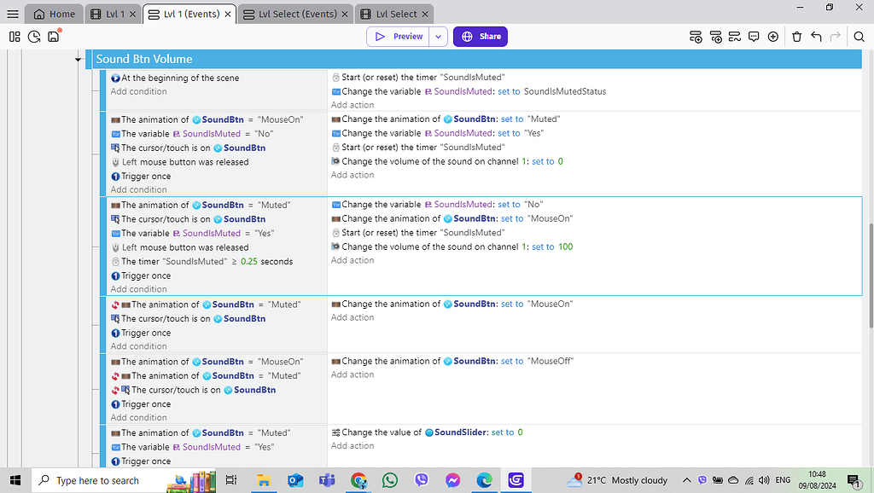Open Viber from taskbar

click(422, 480)
